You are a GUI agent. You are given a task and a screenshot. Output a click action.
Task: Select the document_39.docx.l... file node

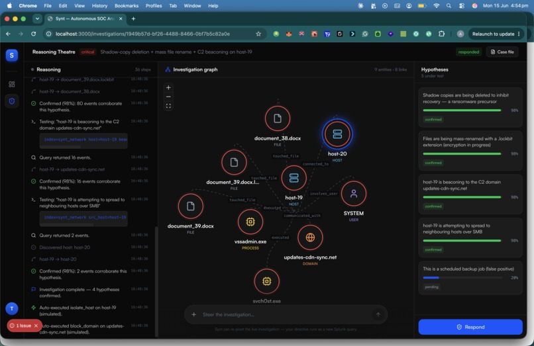pos(234,162)
